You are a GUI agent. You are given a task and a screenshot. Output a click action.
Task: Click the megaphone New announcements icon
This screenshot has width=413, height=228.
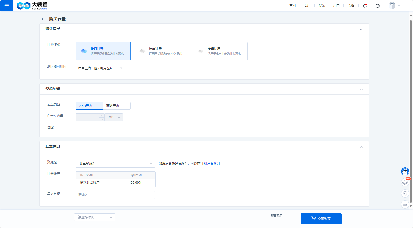click(405, 182)
